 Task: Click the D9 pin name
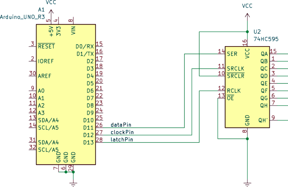tap(90, 113)
